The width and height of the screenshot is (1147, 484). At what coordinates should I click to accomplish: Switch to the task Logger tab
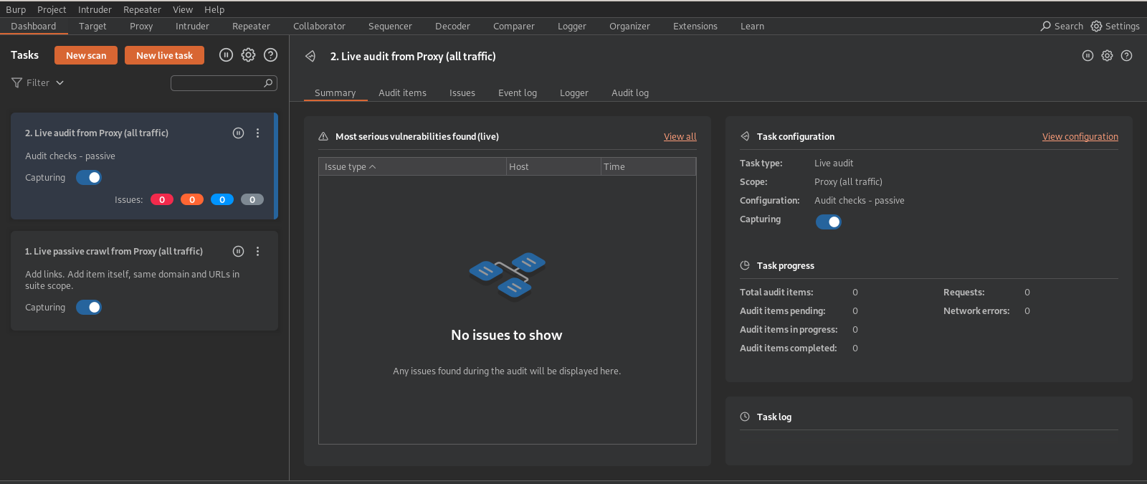pos(574,93)
